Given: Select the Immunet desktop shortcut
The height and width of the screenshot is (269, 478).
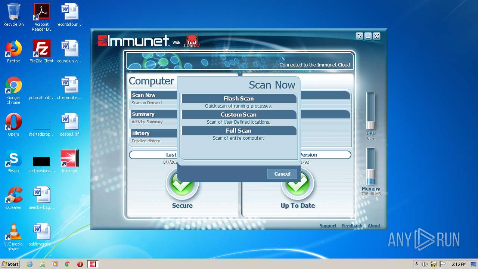Looking at the screenshot, I should (x=69, y=161).
